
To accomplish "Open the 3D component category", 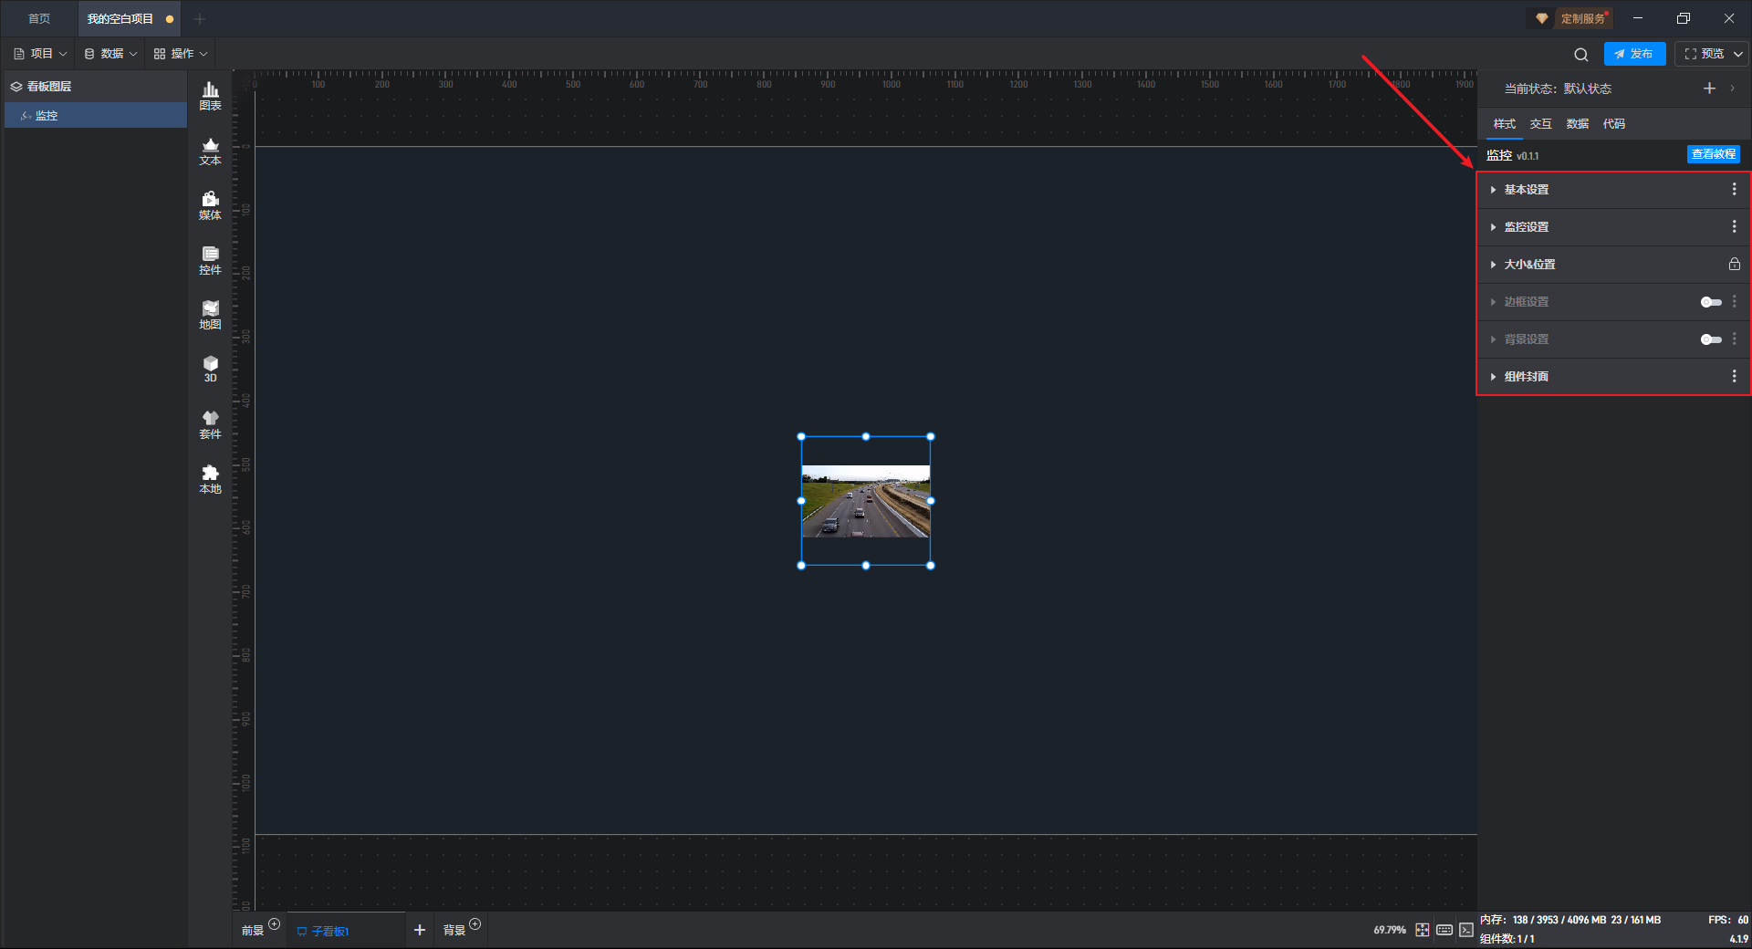I will click(210, 369).
